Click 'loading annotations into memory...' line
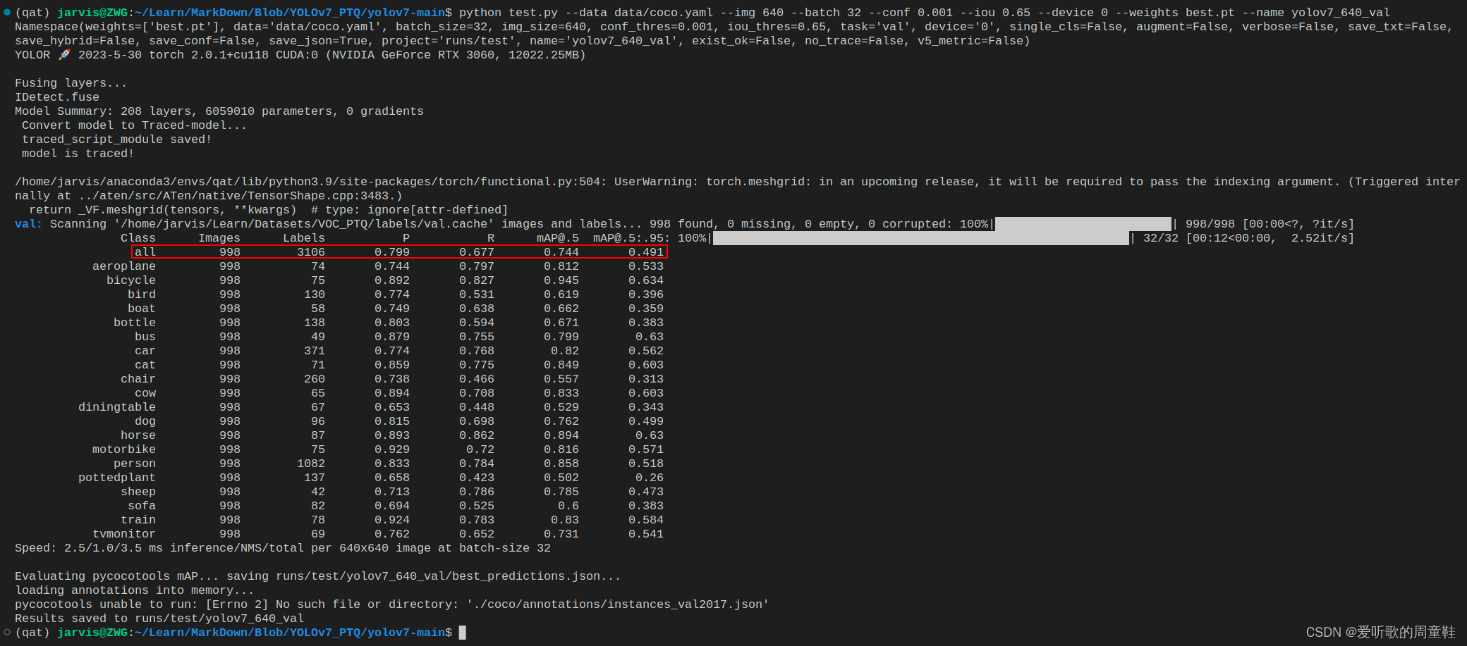The width and height of the screenshot is (1467, 646). click(135, 590)
